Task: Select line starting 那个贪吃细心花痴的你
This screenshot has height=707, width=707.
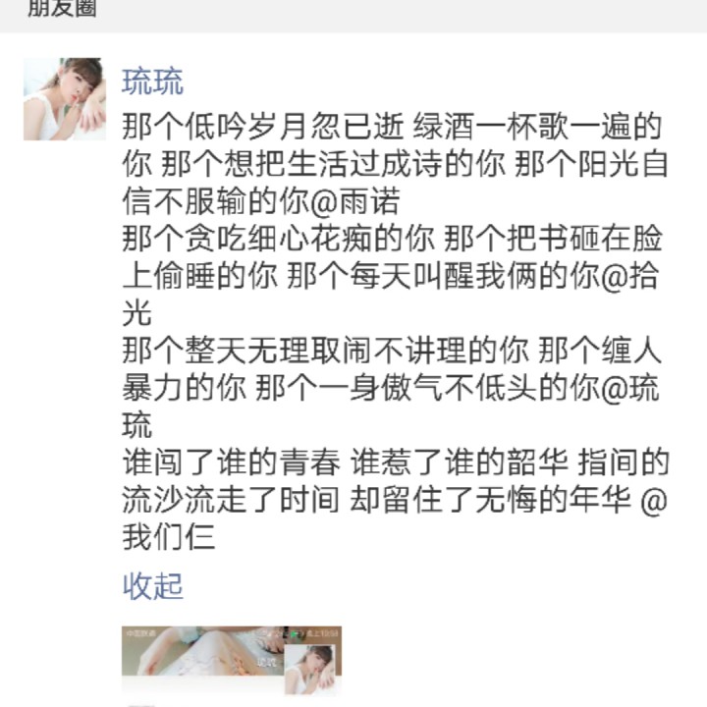Action: click(392, 239)
